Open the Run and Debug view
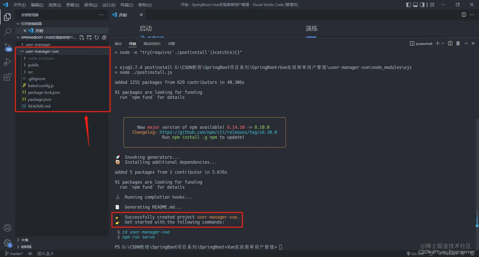 (7, 62)
